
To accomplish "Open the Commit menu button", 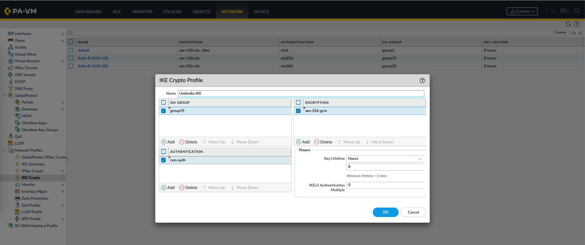I will click(522, 11).
